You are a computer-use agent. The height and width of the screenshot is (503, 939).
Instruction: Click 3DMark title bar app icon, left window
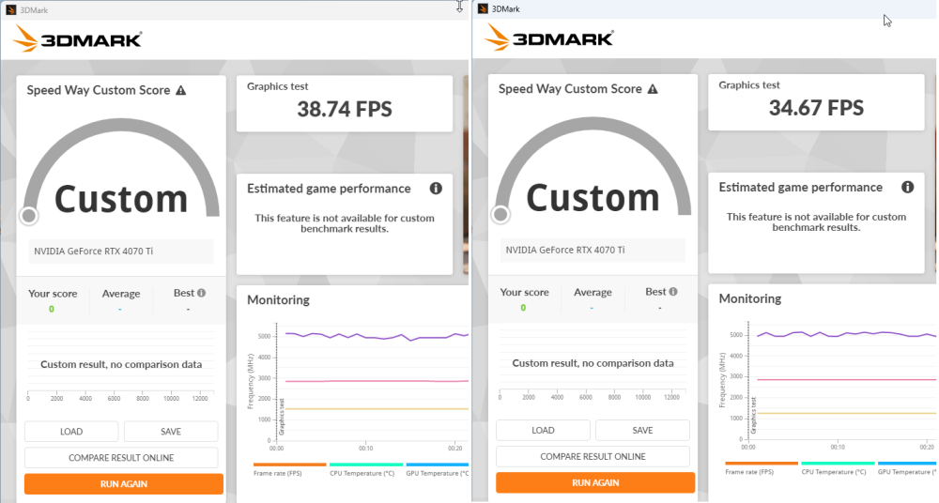(10, 9)
